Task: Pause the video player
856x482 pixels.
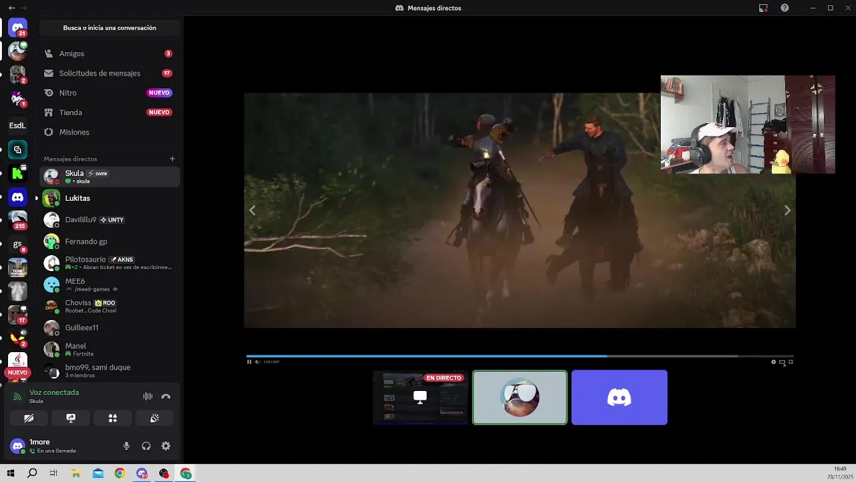Action: [249, 362]
